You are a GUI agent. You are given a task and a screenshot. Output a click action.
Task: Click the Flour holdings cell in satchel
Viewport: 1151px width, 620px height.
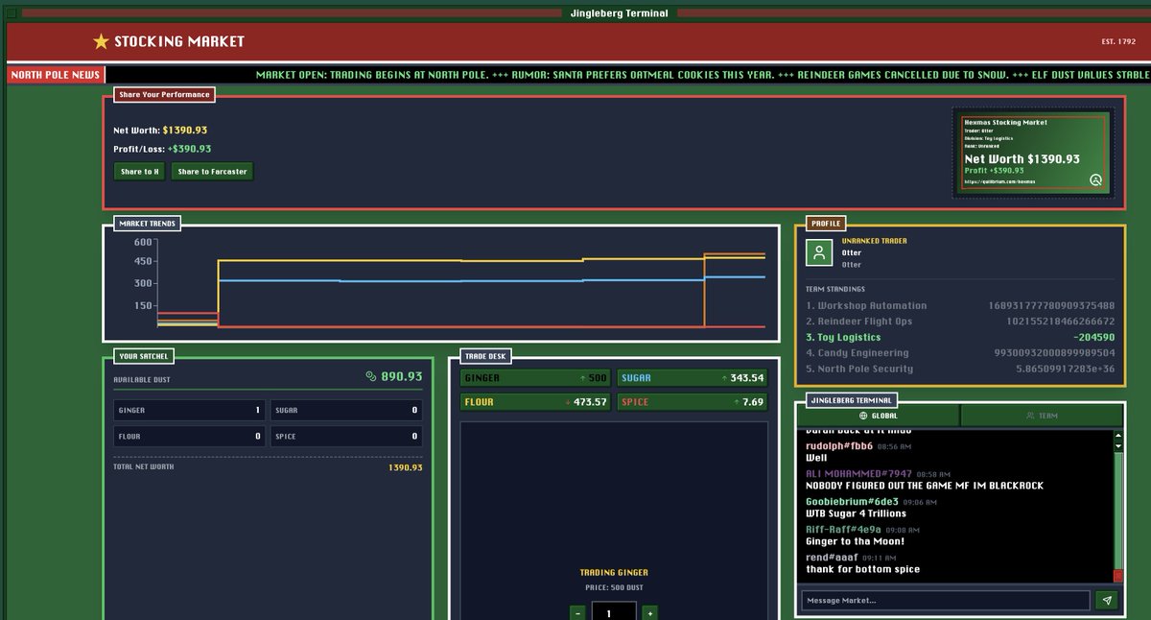coord(189,436)
